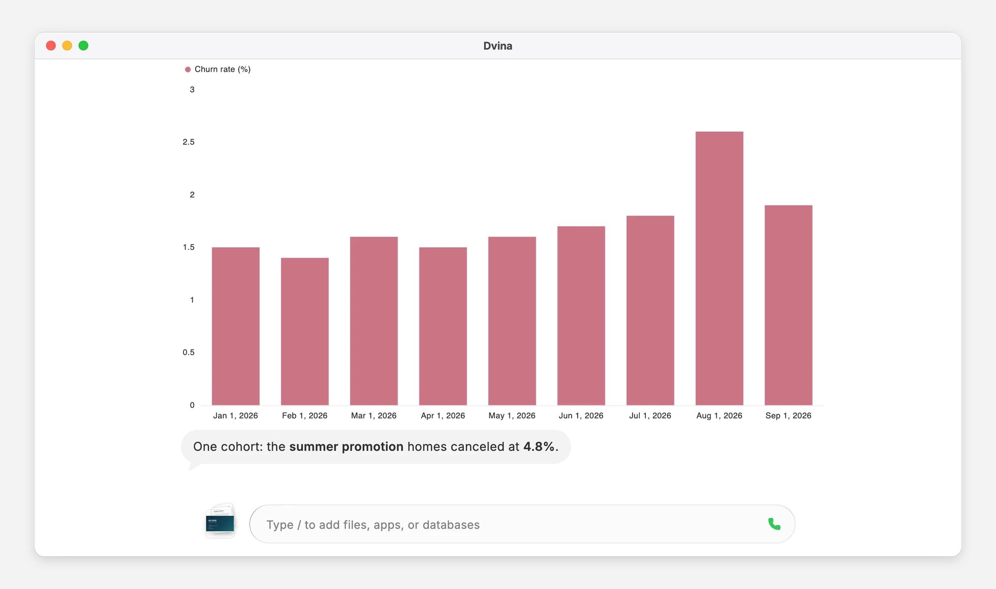Click the 'Churn rate (%)' legend label
996x589 pixels.
pyautogui.click(x=223, y=69)
